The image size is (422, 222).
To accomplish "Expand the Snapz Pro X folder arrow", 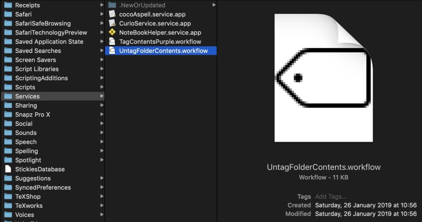I will tap(102, 114).
